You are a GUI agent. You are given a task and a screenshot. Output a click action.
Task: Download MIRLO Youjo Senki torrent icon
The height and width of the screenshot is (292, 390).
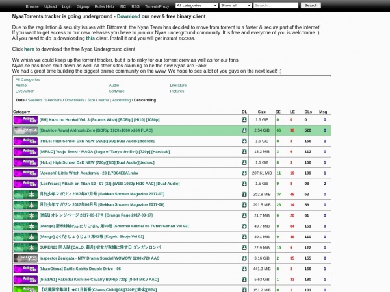pyautogui.click(x=244, y=152)
